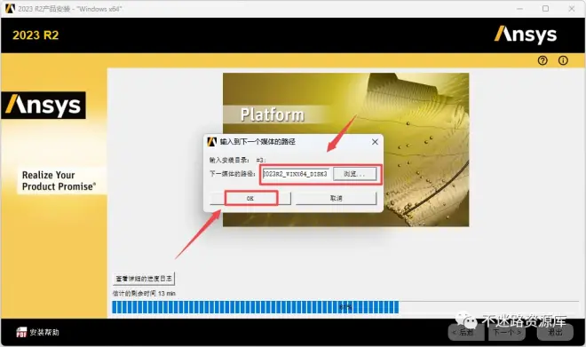586x347 pixels.
Task: Click the next media path input field
Action: (296, 174)
